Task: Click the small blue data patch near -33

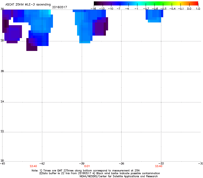Action: 154,16
